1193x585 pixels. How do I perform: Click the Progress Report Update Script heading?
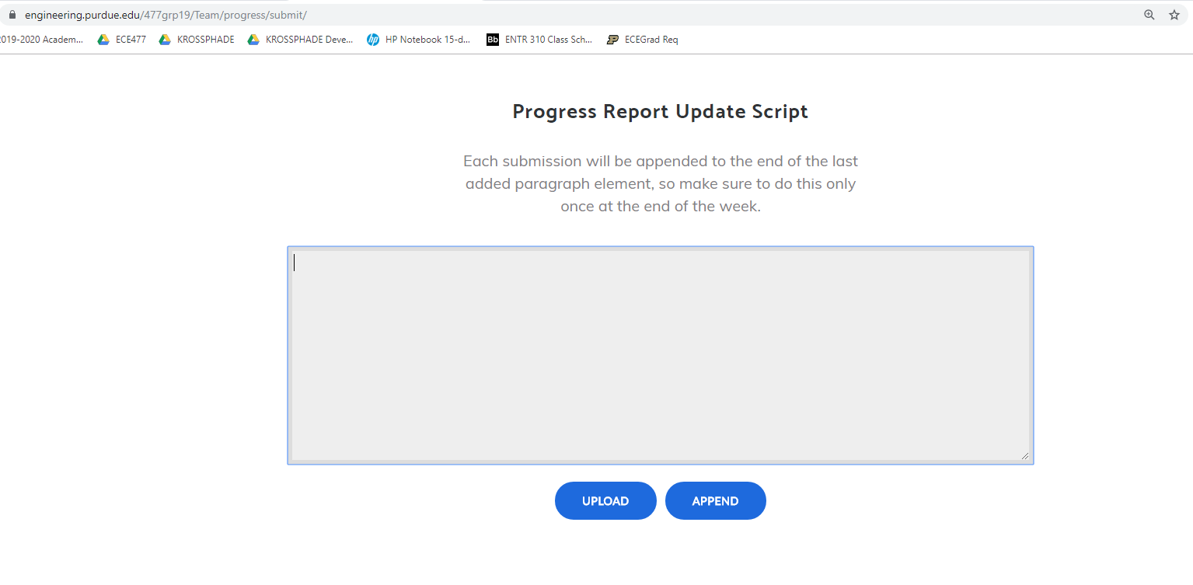pos(661,111)
